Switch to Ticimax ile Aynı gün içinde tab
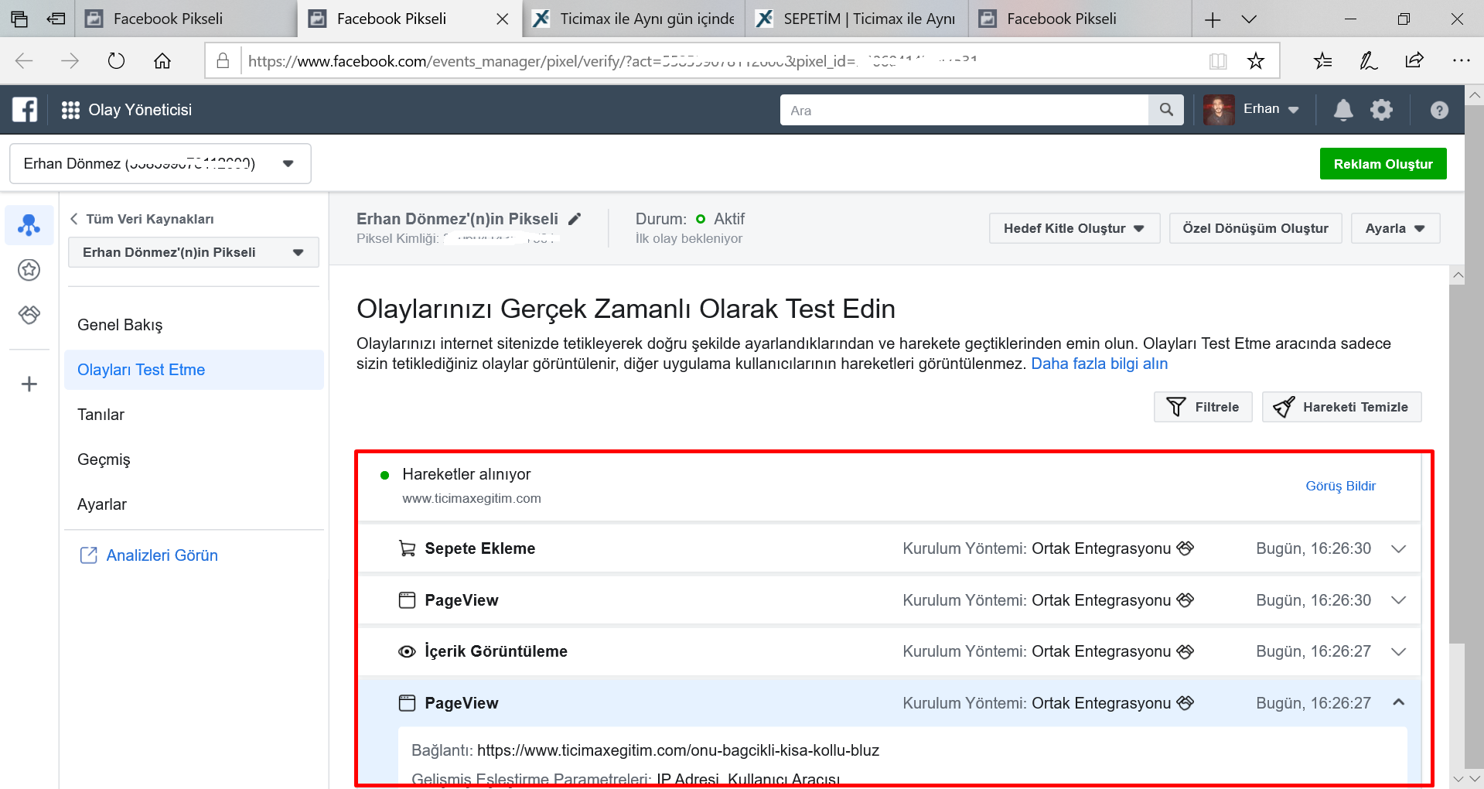The image size is (1484, 789). point(634,19)
